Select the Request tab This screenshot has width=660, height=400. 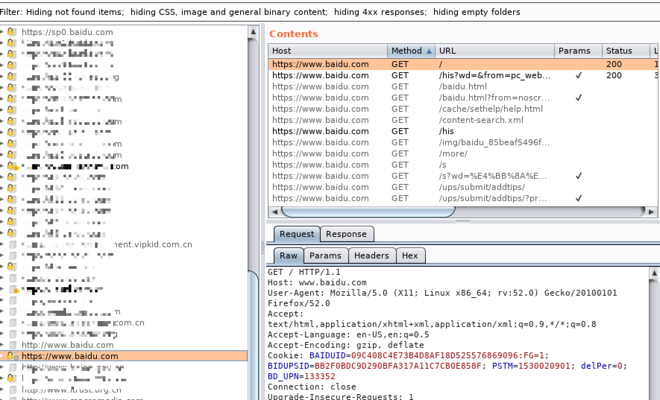click(x=297, y=234)
